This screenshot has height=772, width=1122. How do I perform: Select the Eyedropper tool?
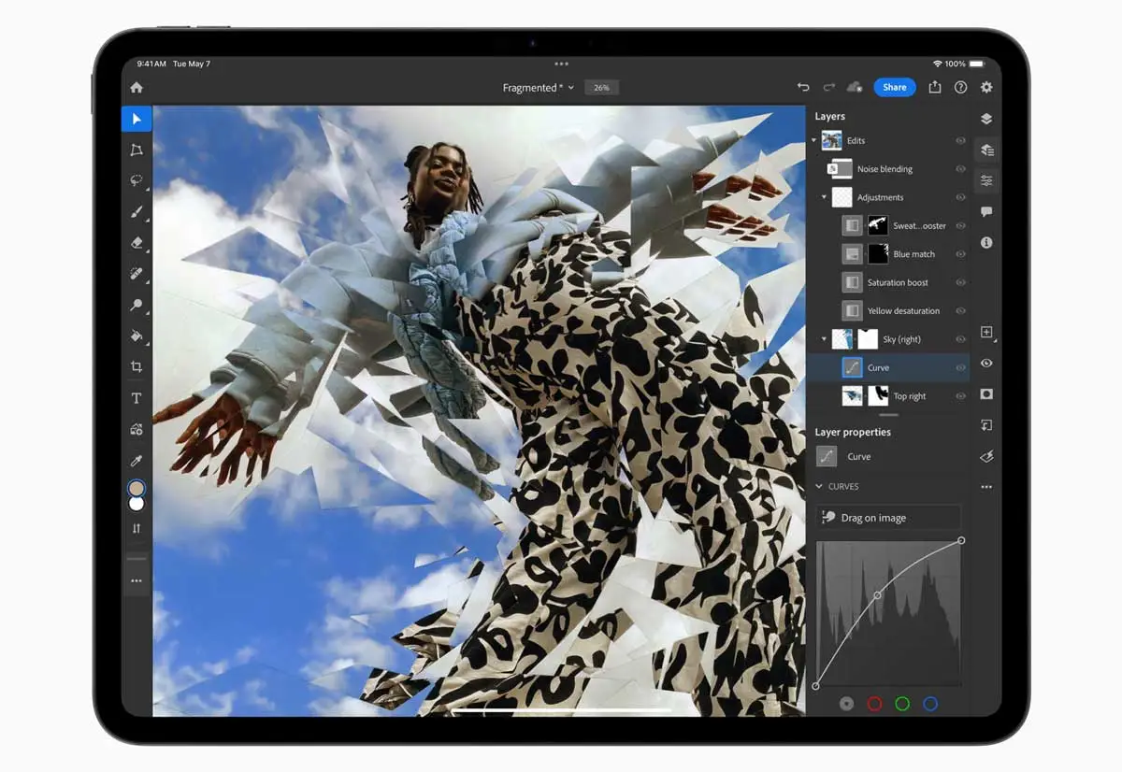tap(137, 460)
